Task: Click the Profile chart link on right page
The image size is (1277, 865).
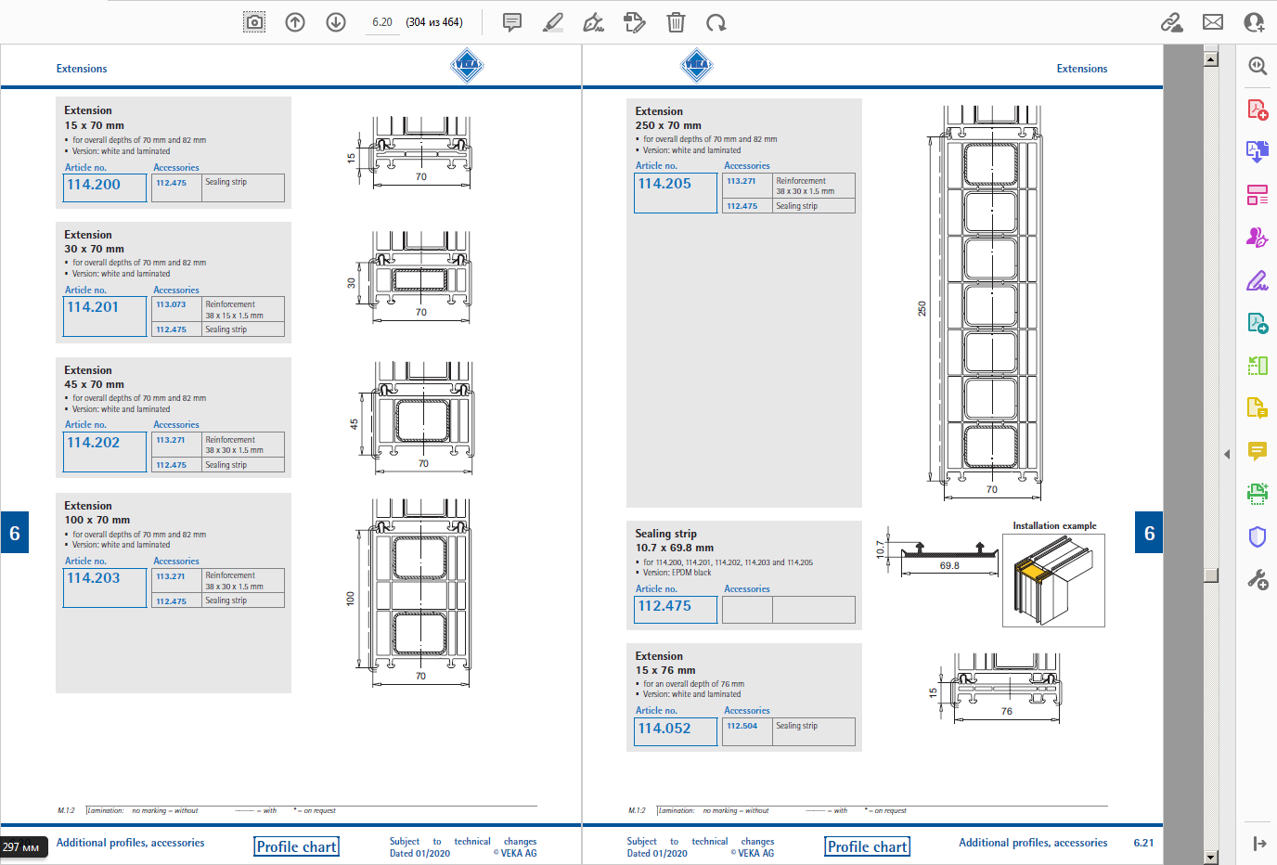Action: click(x=867, y=846)
